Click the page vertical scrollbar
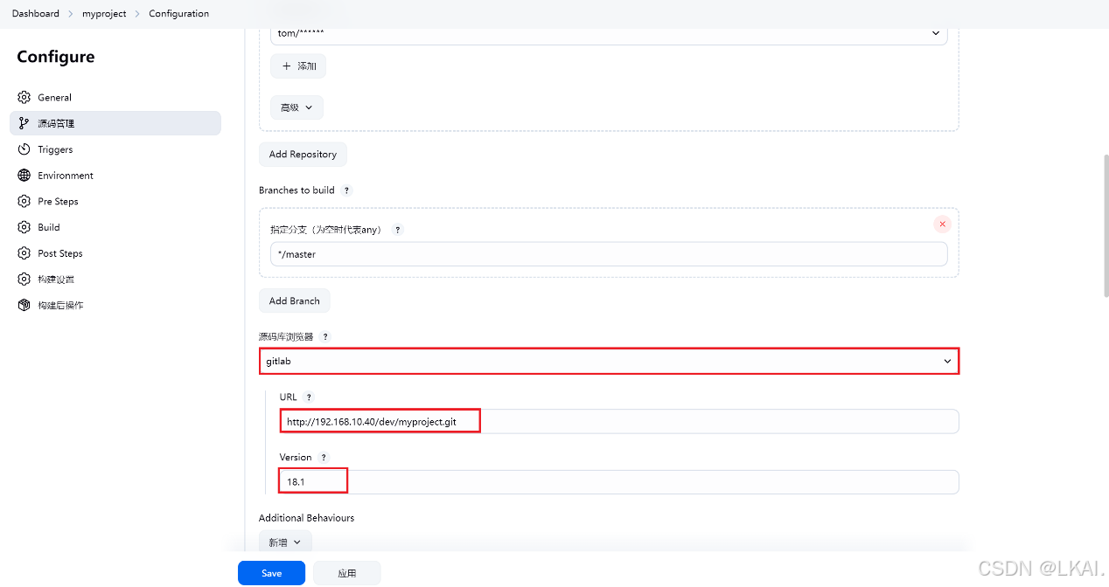The image size is (1109, 587). click(x=1106, y=226)
